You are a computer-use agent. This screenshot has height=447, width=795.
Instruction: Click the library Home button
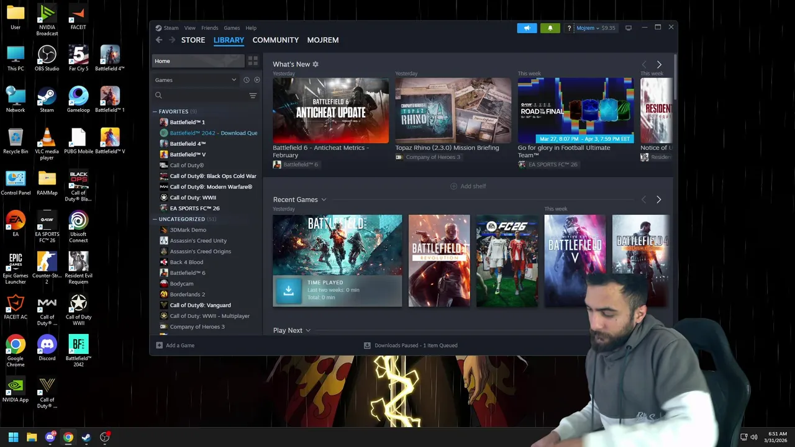[x=198, y=61]
